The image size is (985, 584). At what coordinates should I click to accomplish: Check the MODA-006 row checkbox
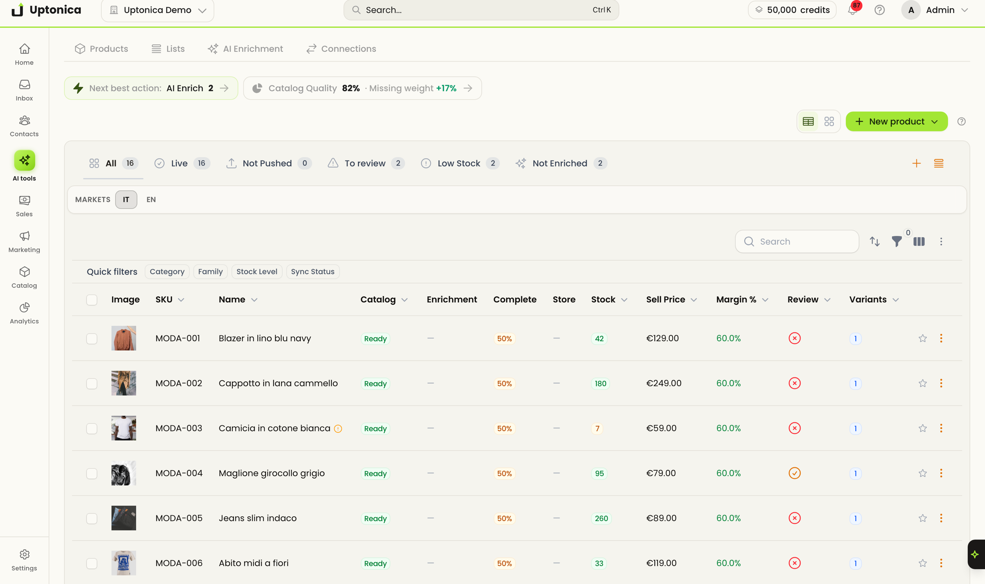click(92, 563)
